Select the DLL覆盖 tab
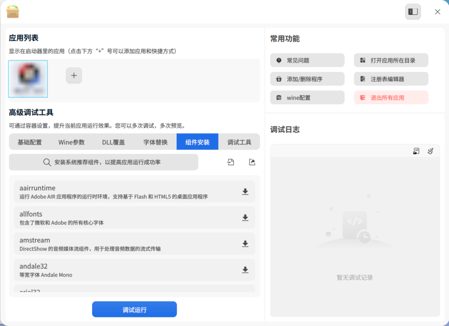 click(x=113, y=142)
